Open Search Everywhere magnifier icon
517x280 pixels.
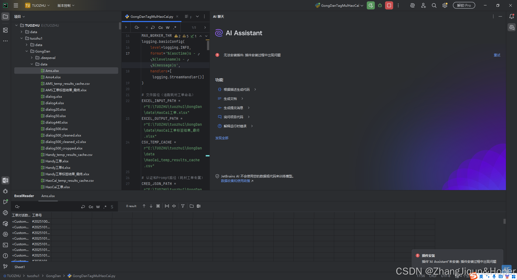click(x=434, y=5)
